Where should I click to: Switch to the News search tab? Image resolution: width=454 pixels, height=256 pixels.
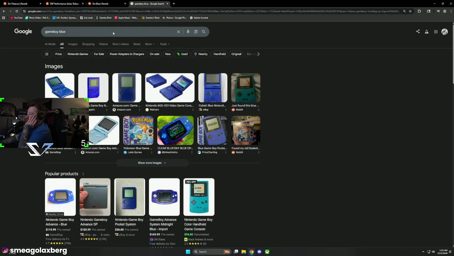pos(137,44)
